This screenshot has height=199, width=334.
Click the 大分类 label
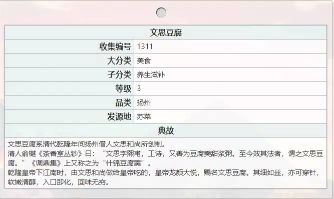[x=119, y=60]
